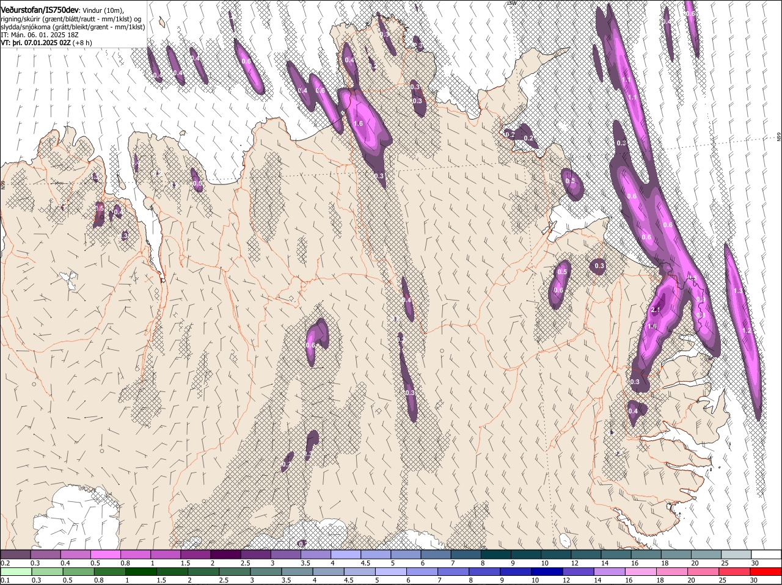This screenshot has width=782, height=585.
Task: Click the IT: Mán. 06. 01. 2025 18Z line
Action: [39, 35]
